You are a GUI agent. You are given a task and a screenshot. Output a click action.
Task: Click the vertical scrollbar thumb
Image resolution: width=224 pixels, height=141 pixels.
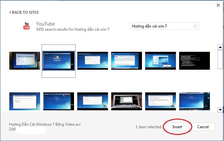[x=220, y=59]
